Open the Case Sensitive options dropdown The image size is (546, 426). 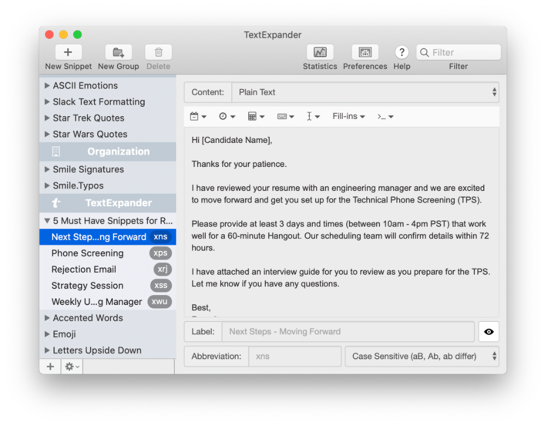422,356
